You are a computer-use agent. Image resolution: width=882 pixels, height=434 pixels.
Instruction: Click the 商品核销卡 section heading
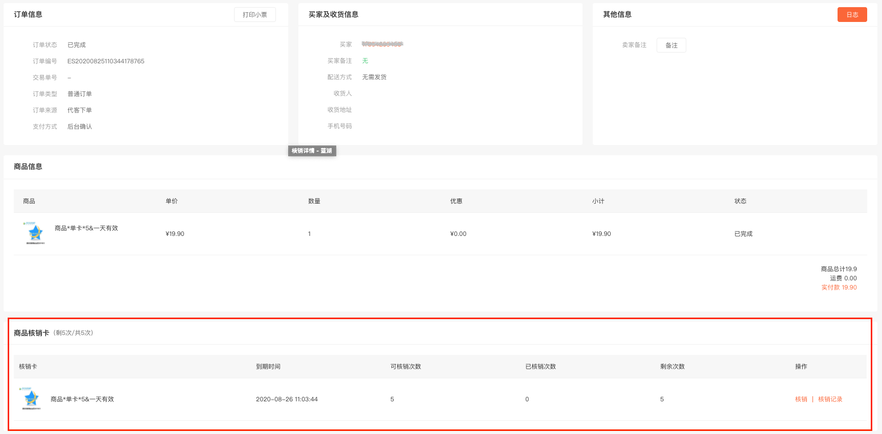pos(32,333)
